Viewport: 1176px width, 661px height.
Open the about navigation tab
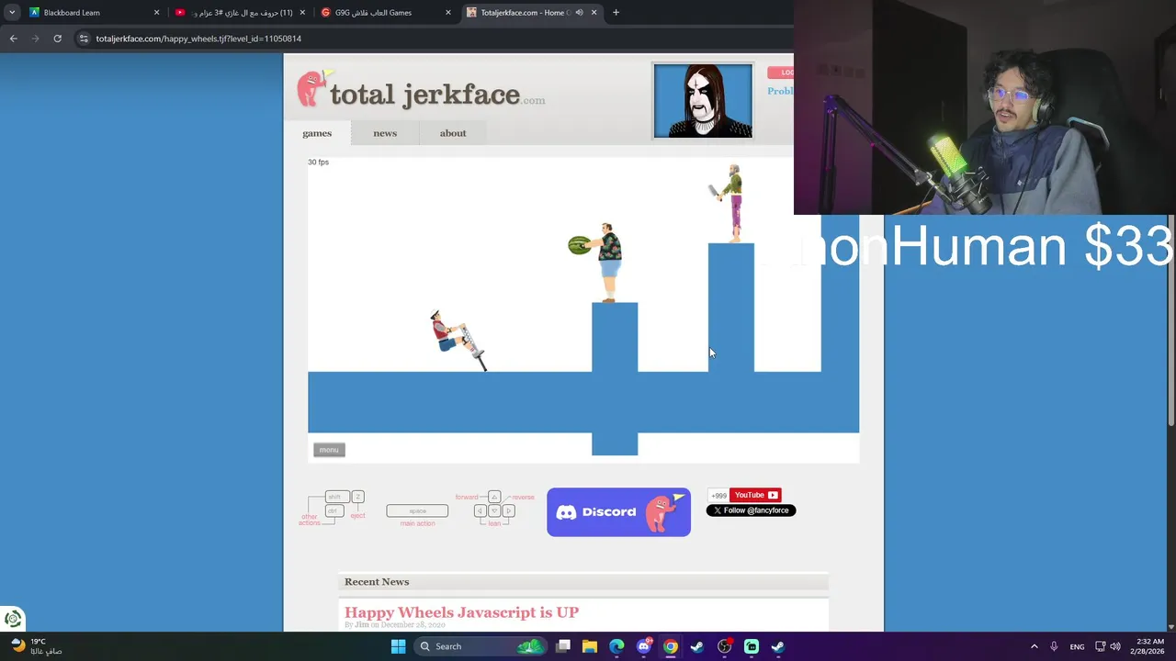point(453,133)
